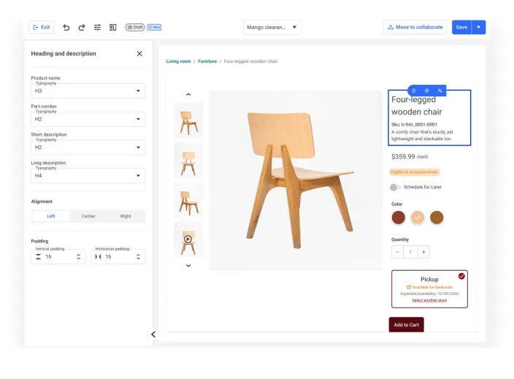Click the Draft status badge
Screen dimensions: 514x379
[x=135, y=27]
